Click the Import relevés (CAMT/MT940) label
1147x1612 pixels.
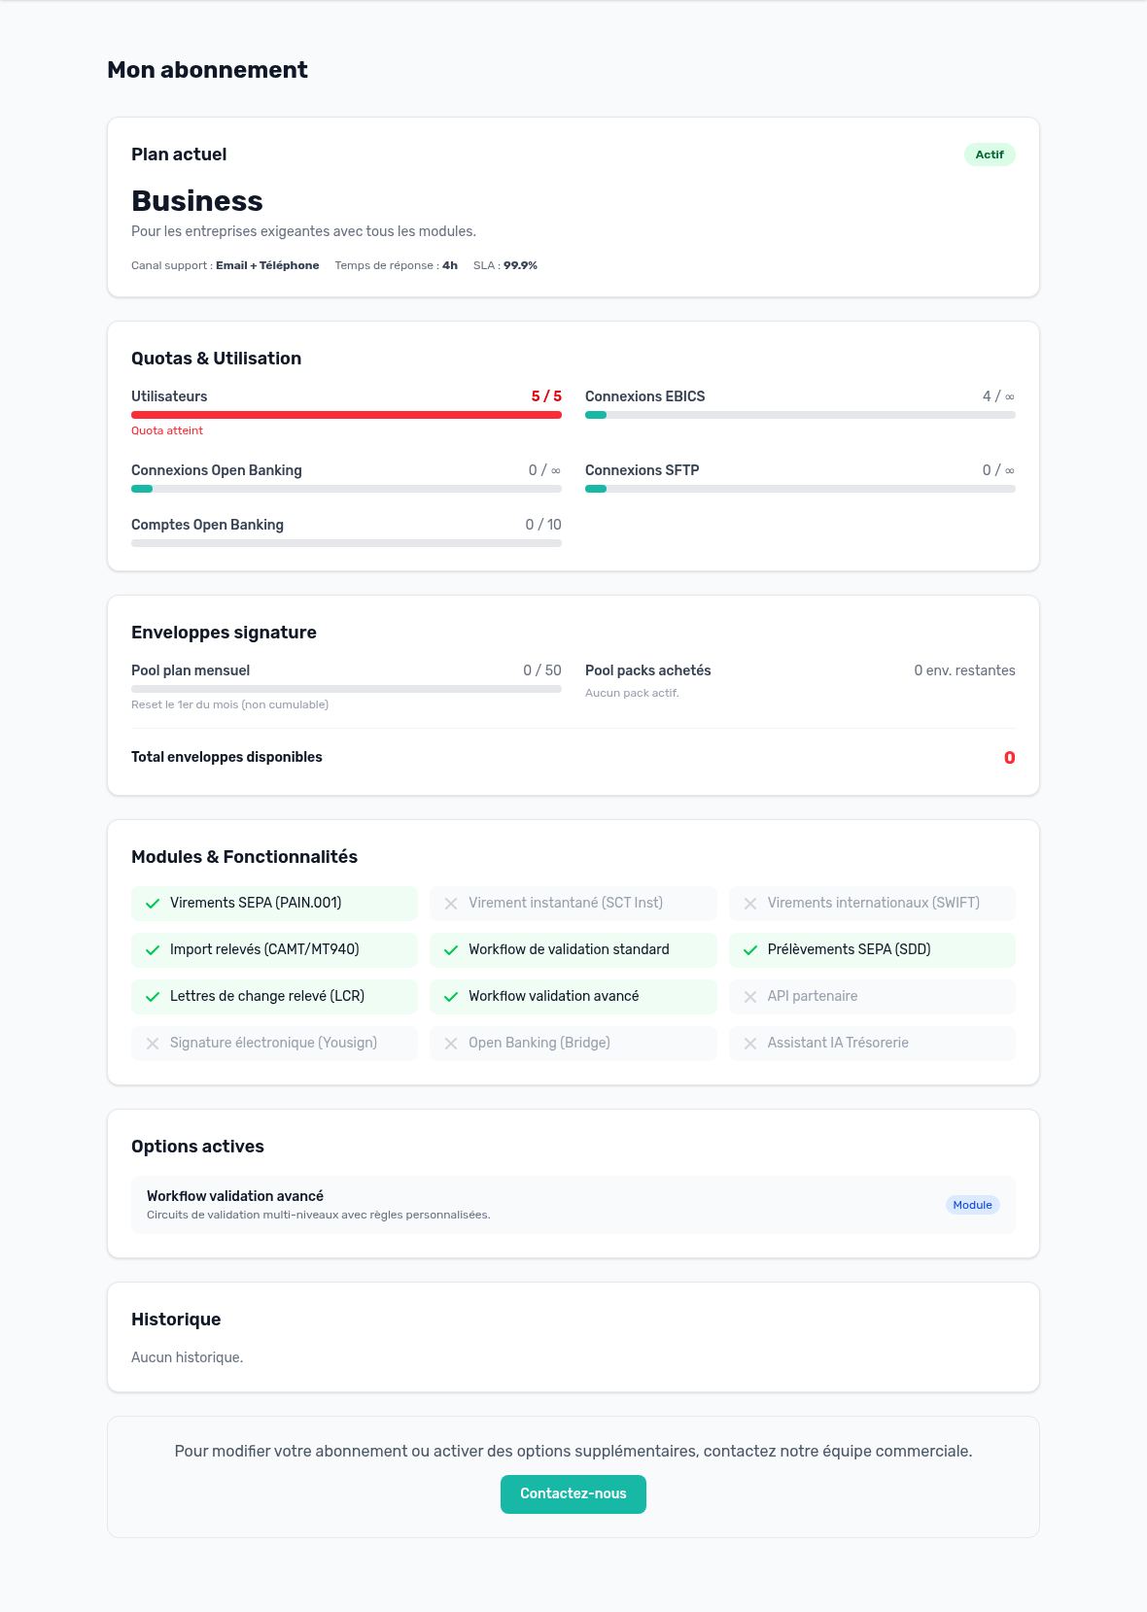(x=264, y=949)
